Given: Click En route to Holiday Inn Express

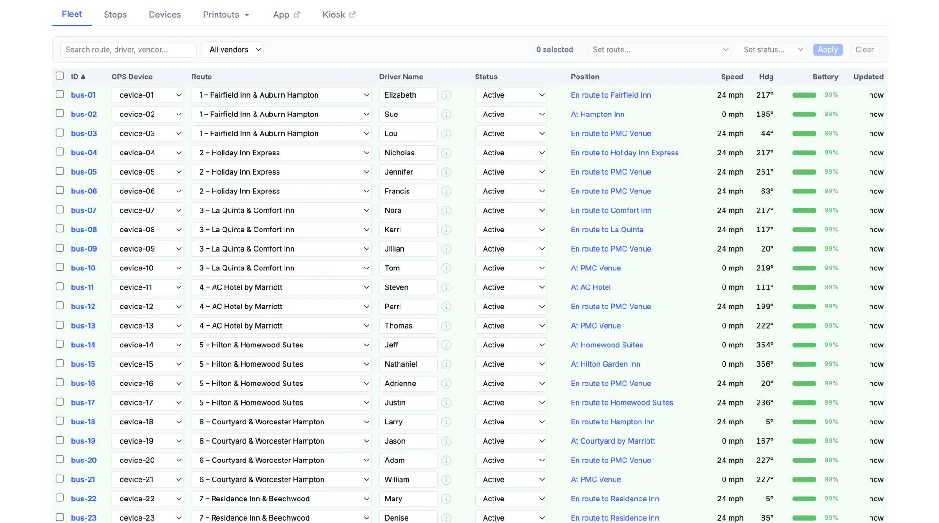Looking at the screenshot, I should (x=624, y=153).
